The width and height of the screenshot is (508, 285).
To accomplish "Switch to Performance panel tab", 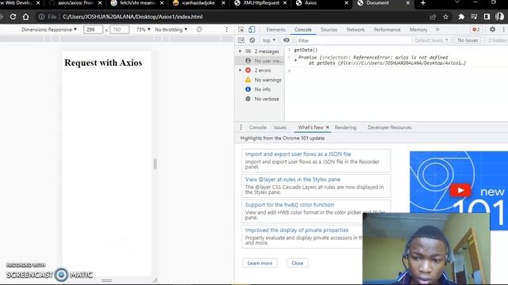I will [387, 29].
